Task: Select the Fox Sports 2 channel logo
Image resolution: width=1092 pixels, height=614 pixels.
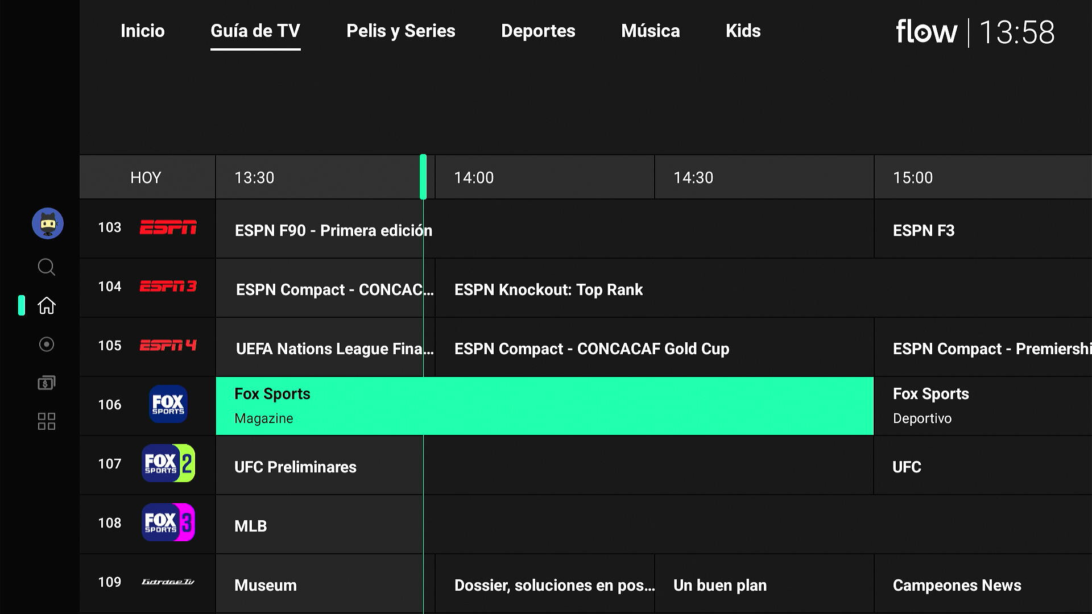Action: click(168, 463)
